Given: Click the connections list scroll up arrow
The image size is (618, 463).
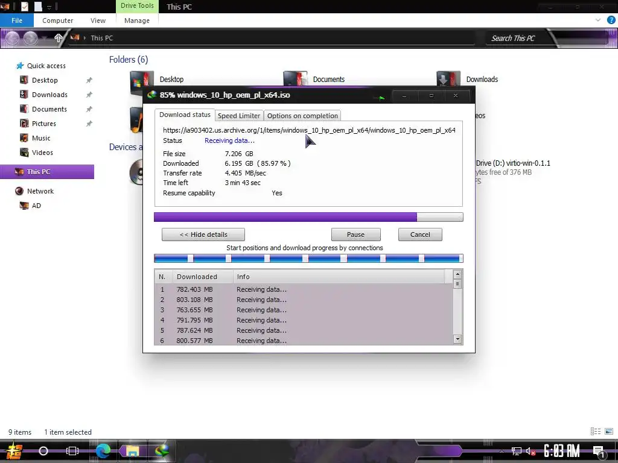Looking at the screenshot, I should coord(457,274).
